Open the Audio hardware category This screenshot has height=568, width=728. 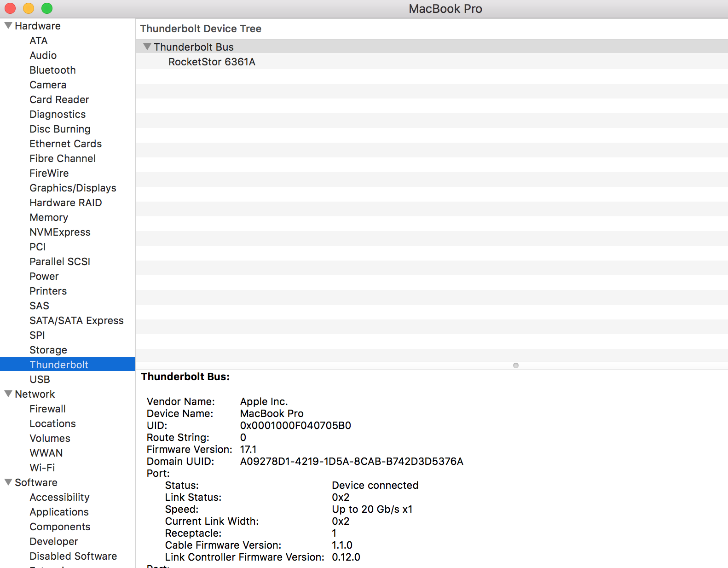43,55
